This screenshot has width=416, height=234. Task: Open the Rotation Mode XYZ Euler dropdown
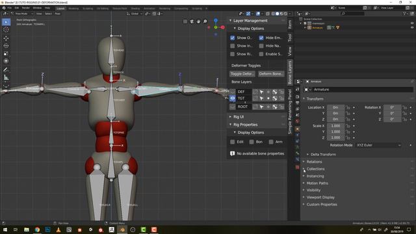(x=378, y=145)
